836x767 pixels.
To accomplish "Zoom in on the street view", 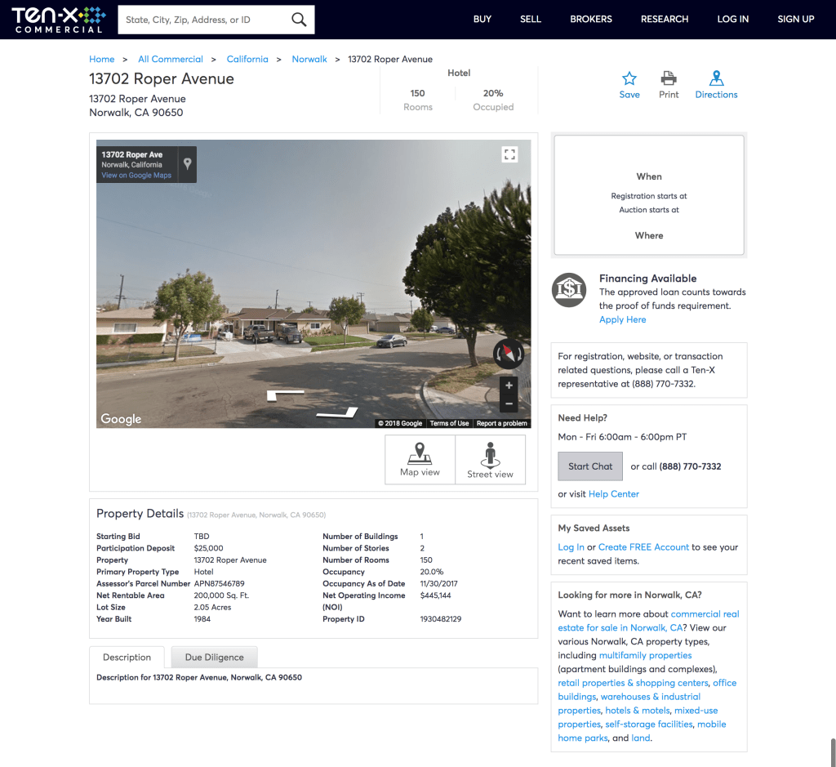I will pyautogui.click(x=509, y=386).
